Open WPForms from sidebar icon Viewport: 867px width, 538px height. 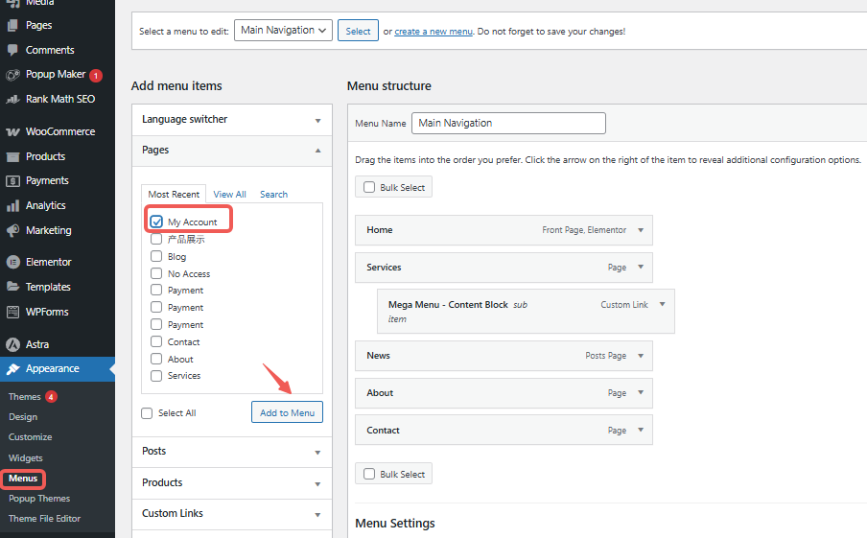[x=12, y=312]
